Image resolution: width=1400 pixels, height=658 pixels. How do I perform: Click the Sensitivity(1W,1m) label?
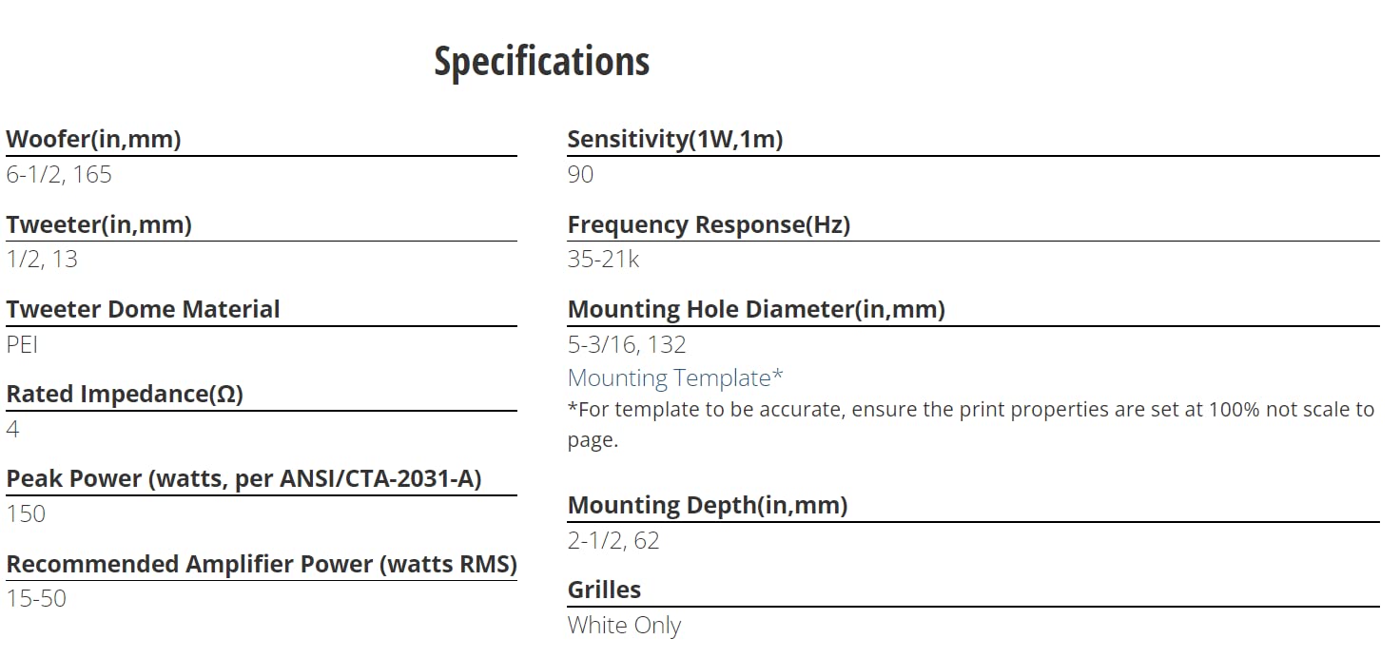tap(675, 139)
